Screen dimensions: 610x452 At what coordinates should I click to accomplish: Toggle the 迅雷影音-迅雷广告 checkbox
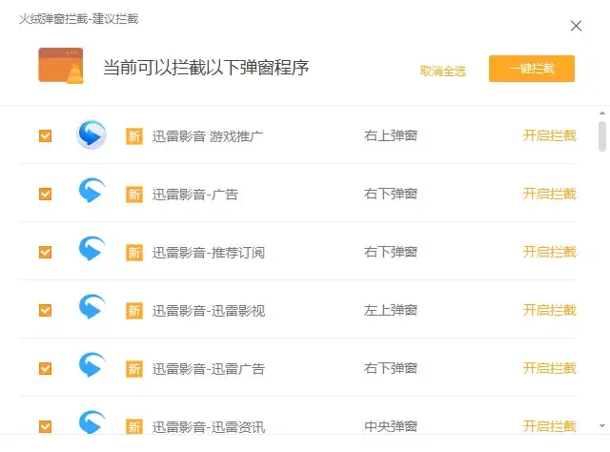click(45, 368)
